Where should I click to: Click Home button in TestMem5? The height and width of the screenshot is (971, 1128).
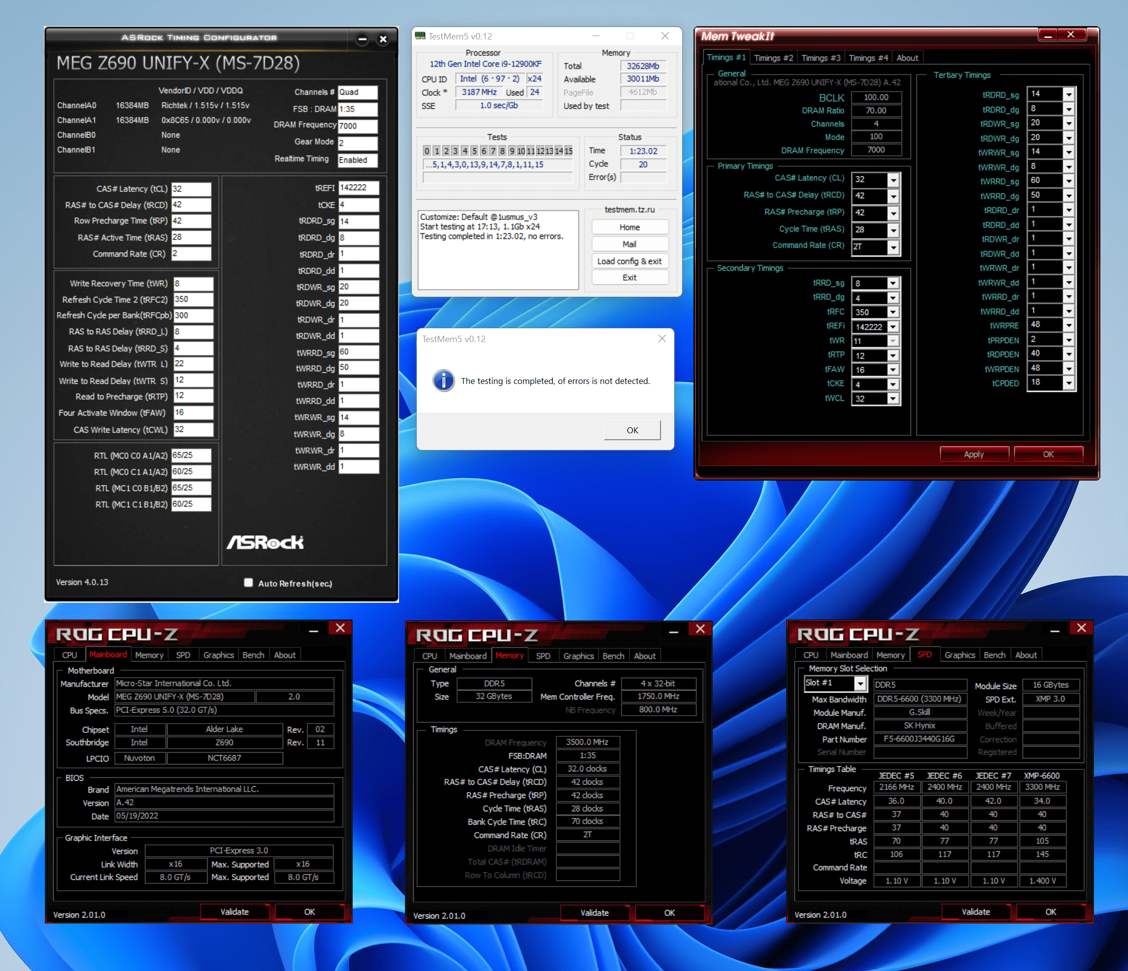pos(630,227)
